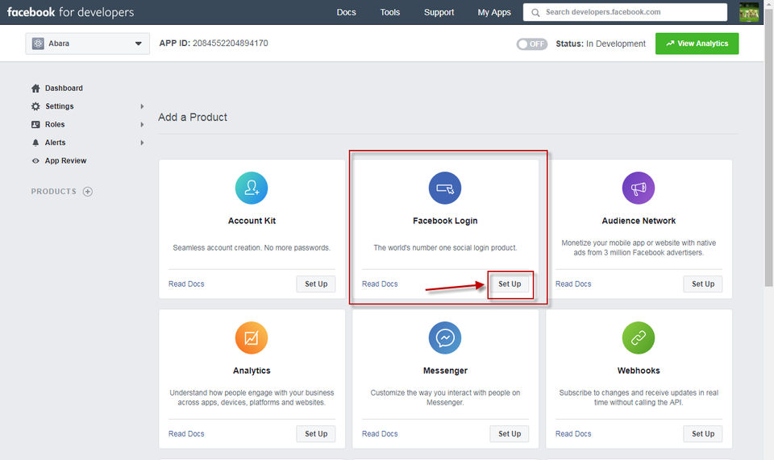Expand the Settings sidebar item

coord(60,106)
